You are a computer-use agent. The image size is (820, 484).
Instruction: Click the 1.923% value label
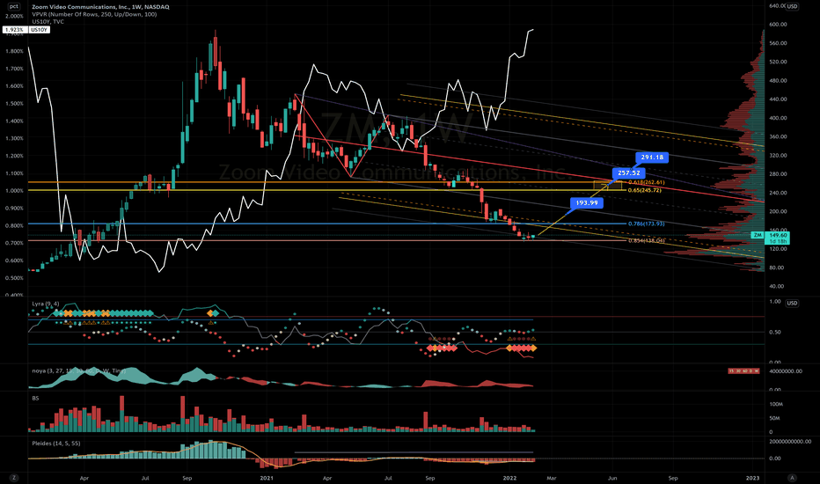coord(14,30)
